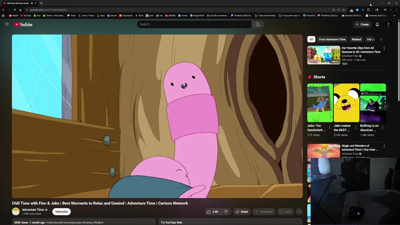Open options for Jake makes the BEST short

point(356,127)
